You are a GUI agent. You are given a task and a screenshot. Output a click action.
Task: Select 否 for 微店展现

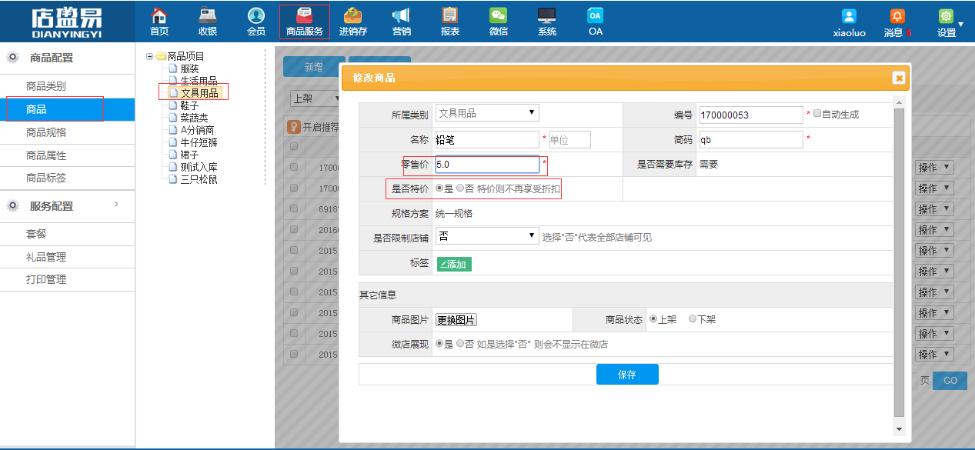tap(460, 344)
